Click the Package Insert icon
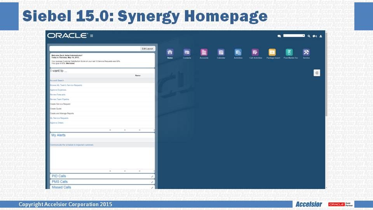 point(272,52)
